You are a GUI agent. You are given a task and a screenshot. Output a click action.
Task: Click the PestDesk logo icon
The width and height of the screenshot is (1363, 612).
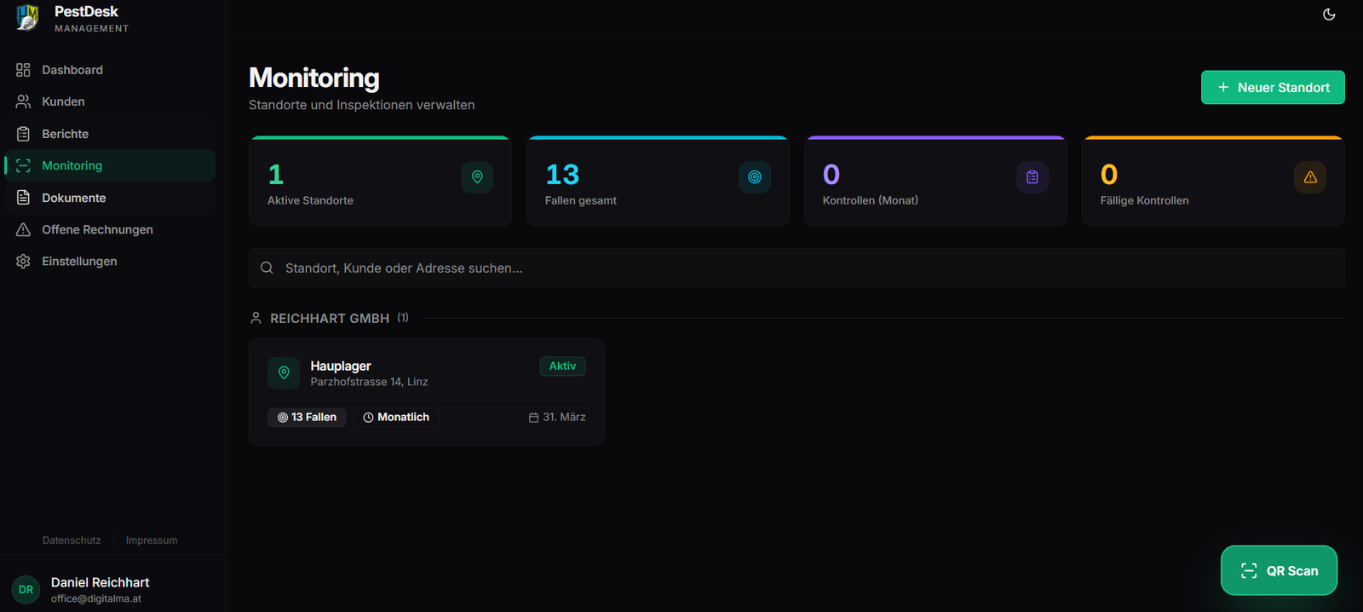tap(27, 18)
